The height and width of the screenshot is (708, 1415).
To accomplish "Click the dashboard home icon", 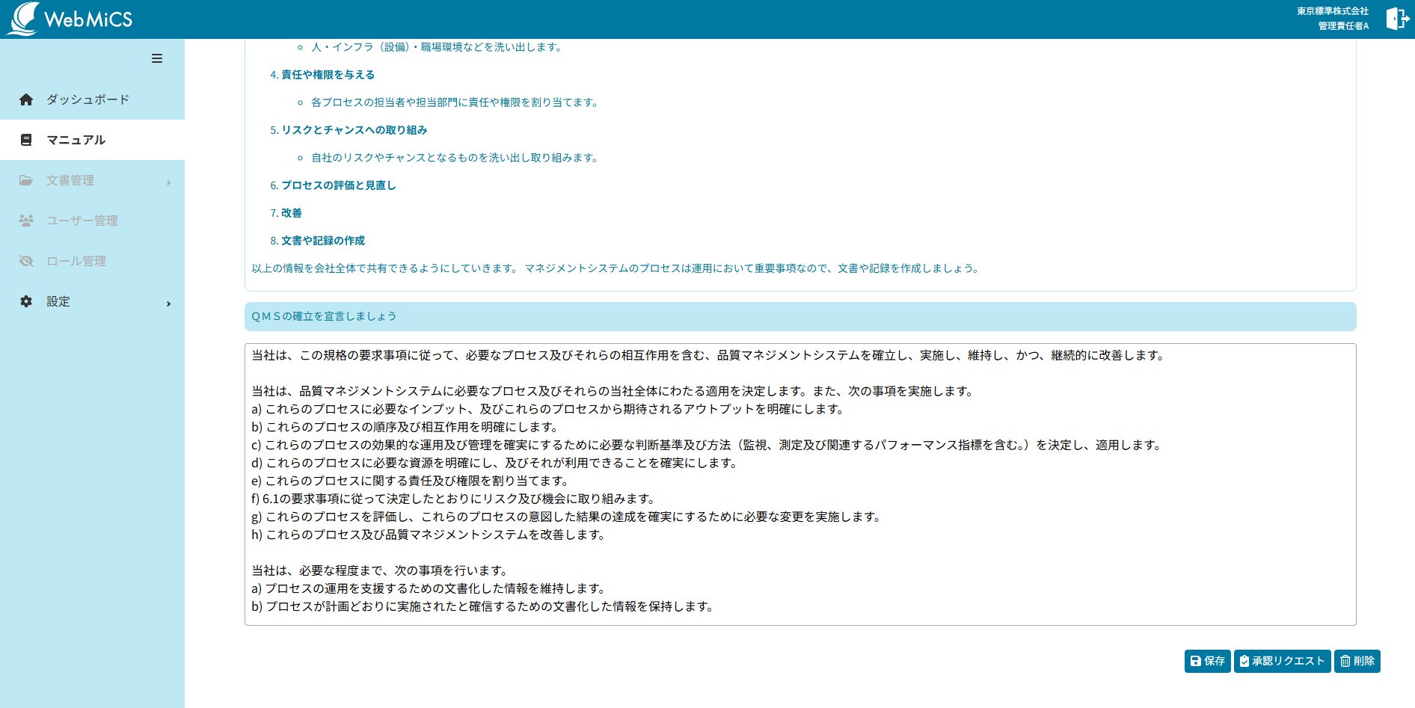I will pos(26,99).
